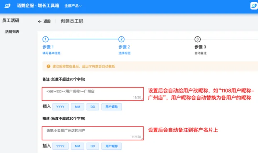Insert YYYY into 备注 field
The image size is (258, 153).
pos(60,107)
